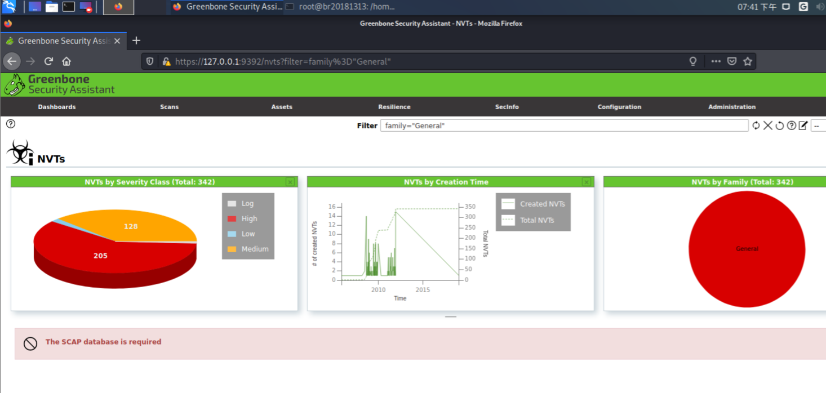Open the Scans menu
The height and width of the screenshot is (393, 826).
[x=169, y=107]
